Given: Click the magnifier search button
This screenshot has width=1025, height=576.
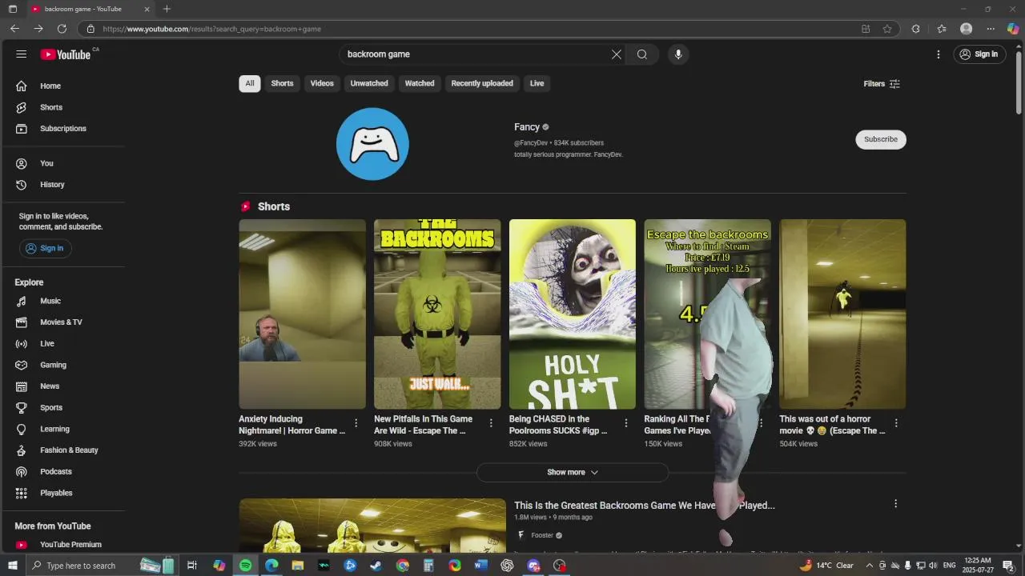Looking at the screenshot, I should coord(642,54).
